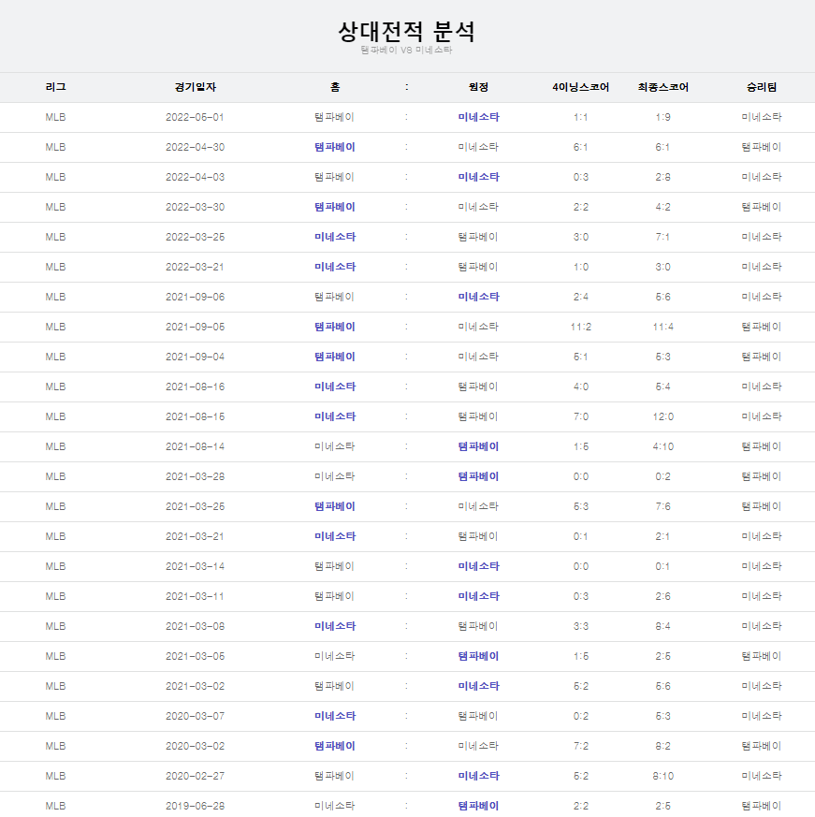Select the date 2021-03-02
The width and height of the screenshot is (815, 817).
coord(196,687)
